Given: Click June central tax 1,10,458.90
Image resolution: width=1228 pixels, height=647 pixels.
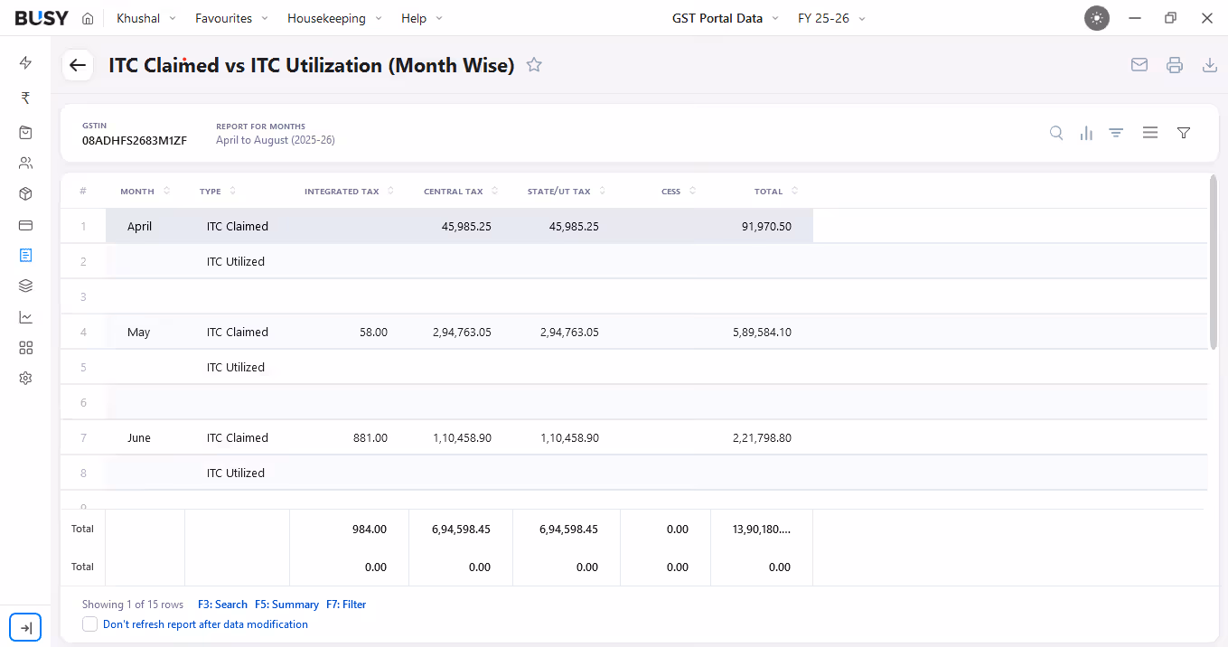Looking at the screenshot, I should point(462,438).
